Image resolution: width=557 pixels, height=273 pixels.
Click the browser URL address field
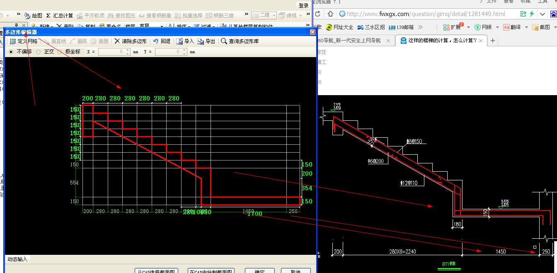(427, 14)
